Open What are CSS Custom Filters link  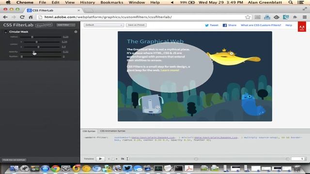(261, 25)
